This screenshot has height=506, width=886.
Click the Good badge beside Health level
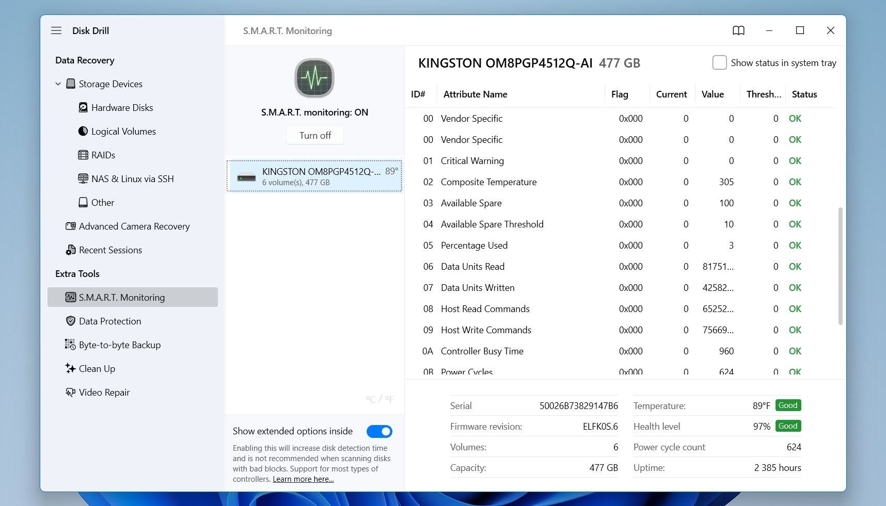click(x=788, y=426)
